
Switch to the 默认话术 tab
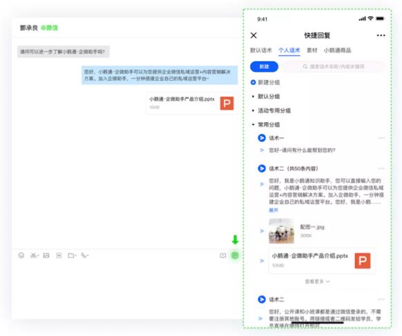261,50
